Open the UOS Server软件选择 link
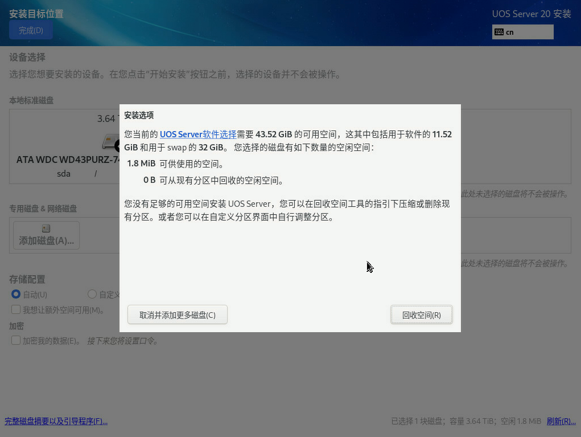This screenshot has width=581, height=437. (198, 134)
